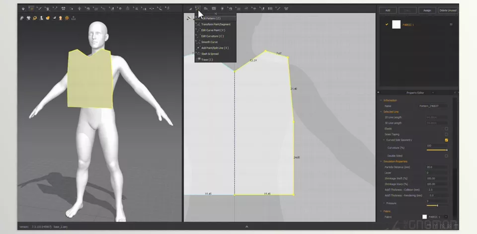Click the highlighted Edit Pattern tool icon
The image size is (477, 234).
tap(198, 8)
